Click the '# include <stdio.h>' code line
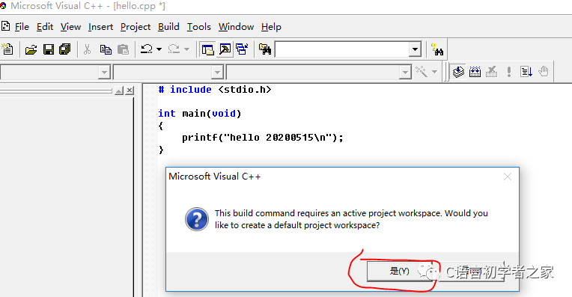The height and width of the screenshot is (297, 572). [x=215, y=90]
